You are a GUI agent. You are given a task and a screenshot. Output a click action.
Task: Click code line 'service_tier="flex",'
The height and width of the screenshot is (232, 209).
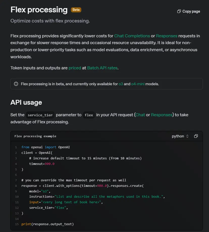click(x=48, y=208)
